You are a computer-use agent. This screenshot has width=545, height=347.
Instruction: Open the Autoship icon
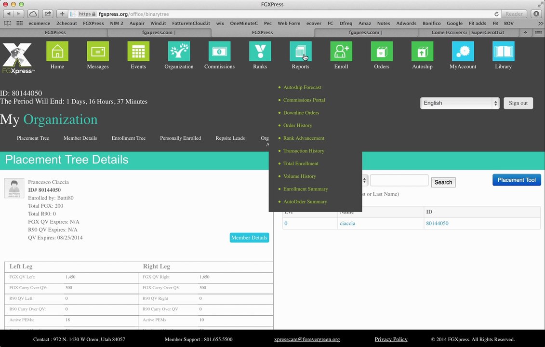coord(422,52)
